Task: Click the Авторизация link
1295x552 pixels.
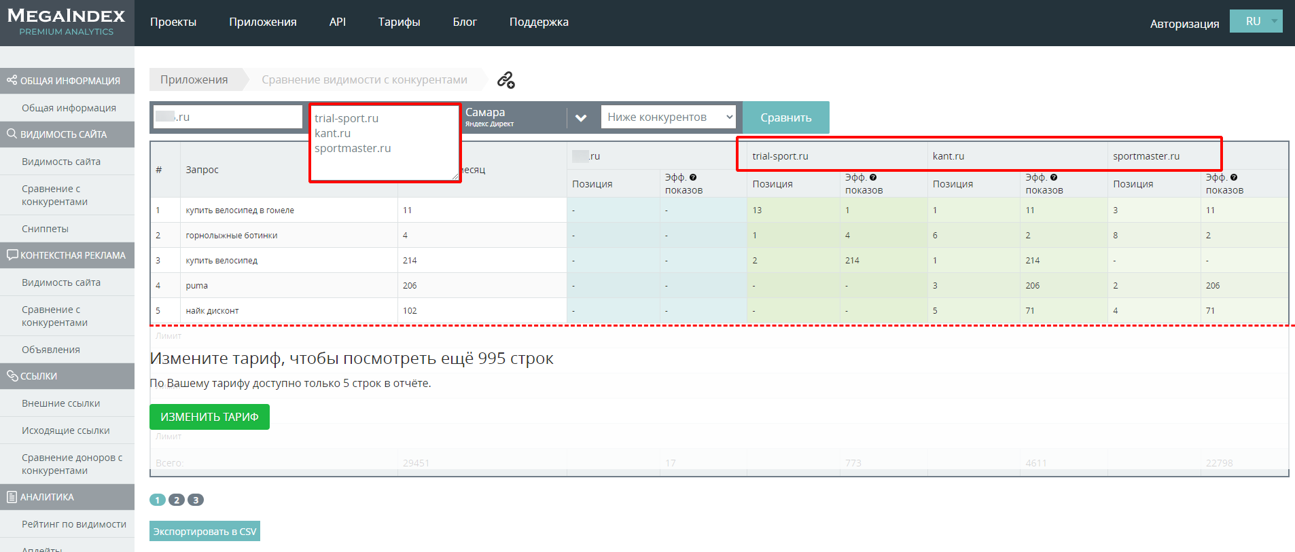Action: [x=1184, y=24]
